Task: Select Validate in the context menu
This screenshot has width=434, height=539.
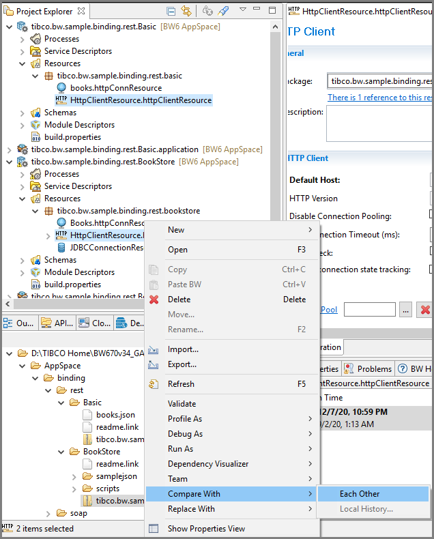Action: (x=233, y=403)
